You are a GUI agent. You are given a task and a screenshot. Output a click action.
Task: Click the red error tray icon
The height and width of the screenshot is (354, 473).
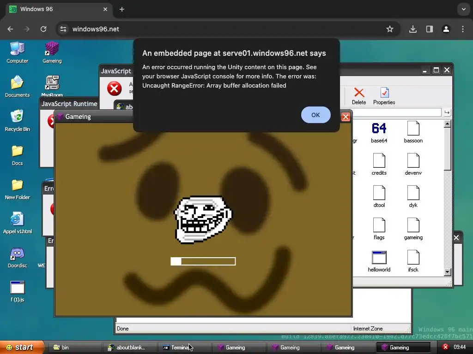445,347
